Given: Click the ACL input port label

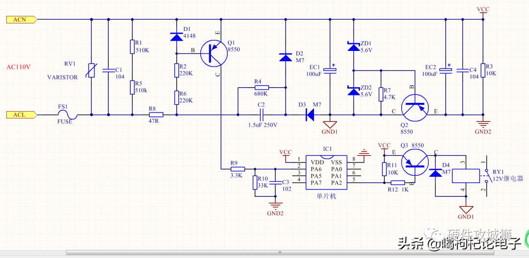Looking at the screenshot, I should (21, 115).
